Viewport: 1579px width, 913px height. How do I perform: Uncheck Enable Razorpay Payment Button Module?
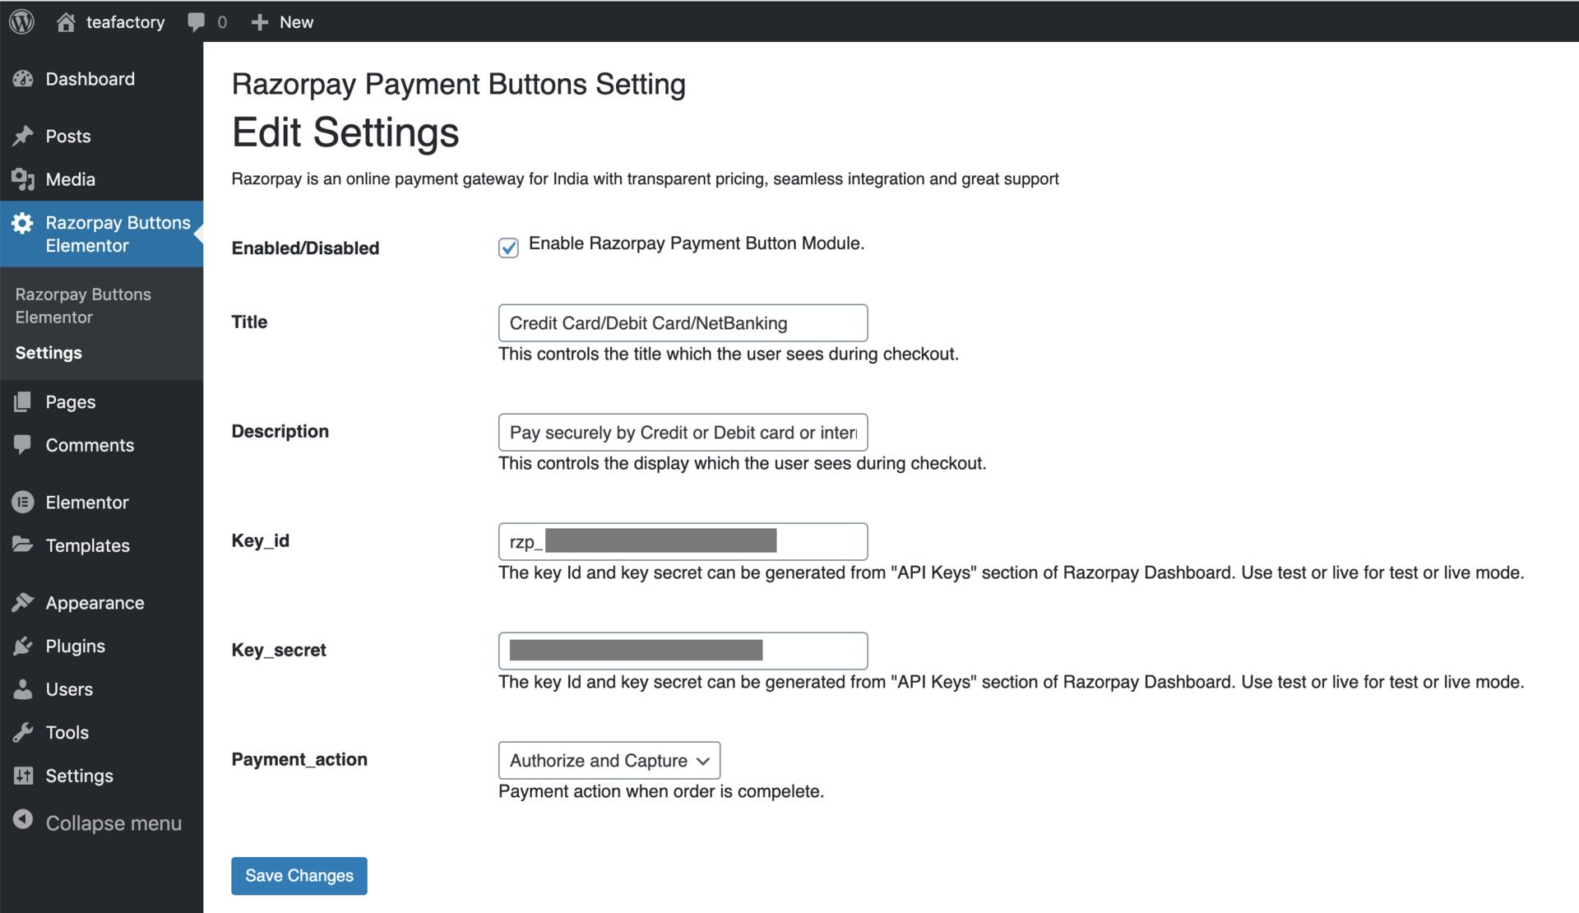[508, 248]
